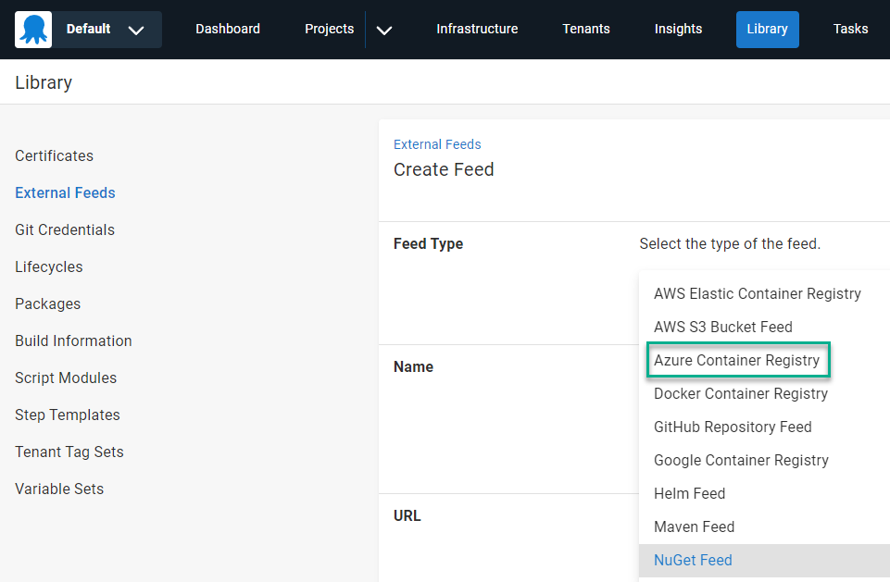The height and width of the screenshot is (582, 890).
Task: Select Azure Container Registry as feed type
Action: tap(738, 360)
